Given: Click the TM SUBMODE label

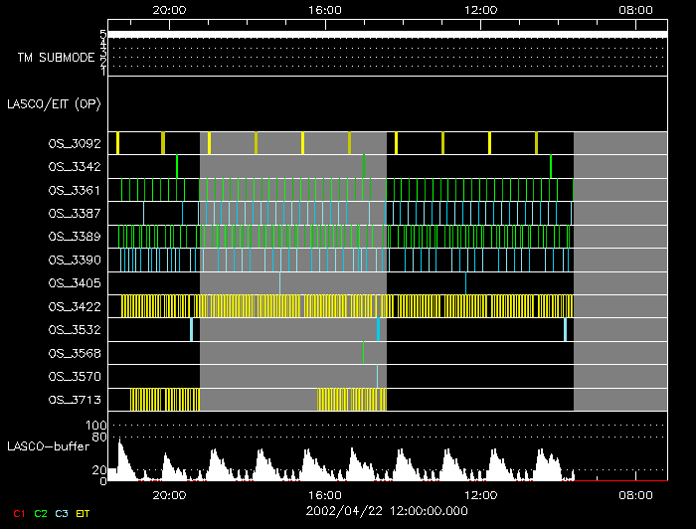Looking at the screenshot, I should click(56, 58).
